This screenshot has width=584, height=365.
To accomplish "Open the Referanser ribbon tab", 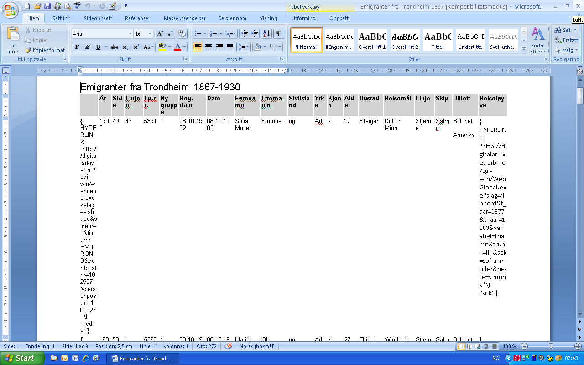I will [x=137, y=18].
